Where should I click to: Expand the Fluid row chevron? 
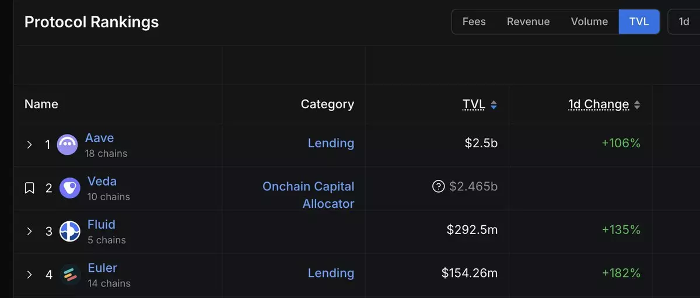point(29,231)
